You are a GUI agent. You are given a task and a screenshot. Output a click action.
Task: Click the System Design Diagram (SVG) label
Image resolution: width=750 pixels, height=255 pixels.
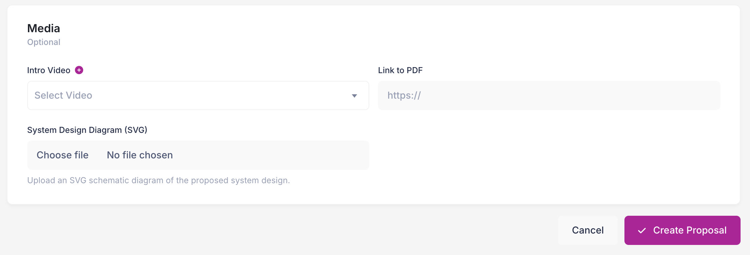pos(87,130)
